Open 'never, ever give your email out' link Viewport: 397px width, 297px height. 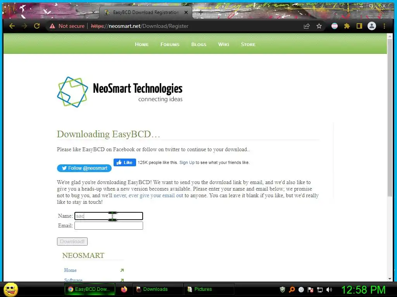click(x=148, y=195)
